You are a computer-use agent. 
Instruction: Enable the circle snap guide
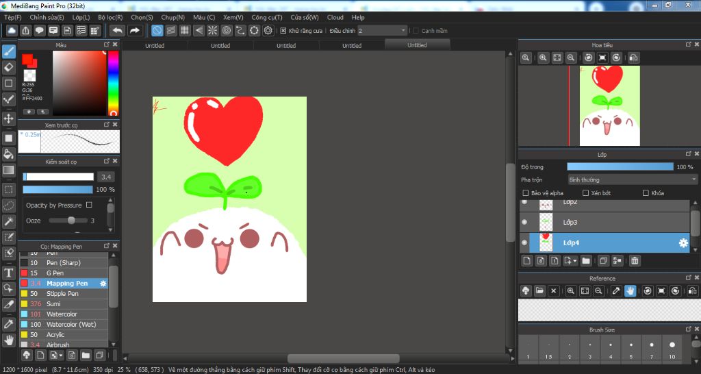coord(227,30)
